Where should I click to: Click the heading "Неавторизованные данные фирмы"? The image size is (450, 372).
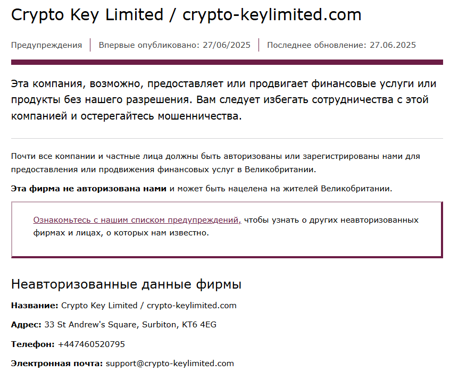click(x=126, y=285)
